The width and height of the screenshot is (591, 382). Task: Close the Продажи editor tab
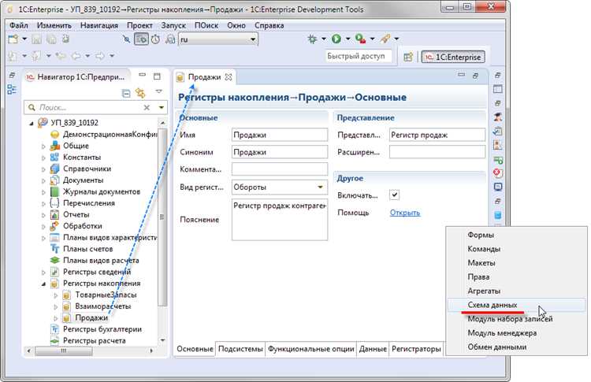(x=229, y=77)
